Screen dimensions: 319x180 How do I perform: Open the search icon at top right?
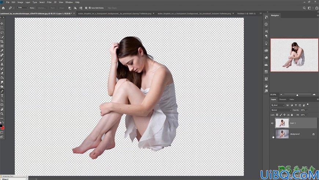tap(304, 8)
